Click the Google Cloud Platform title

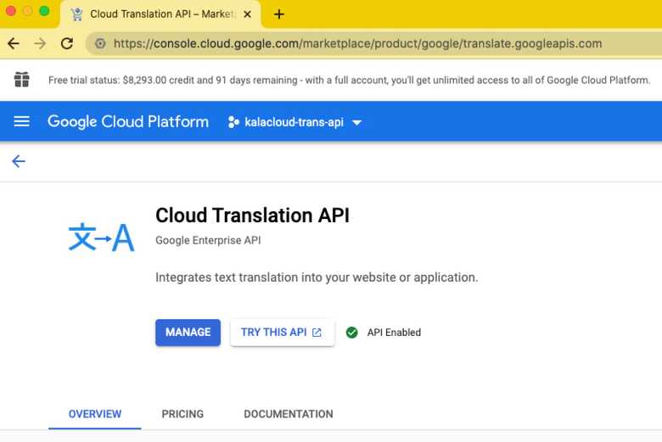(x=128, y=121)
